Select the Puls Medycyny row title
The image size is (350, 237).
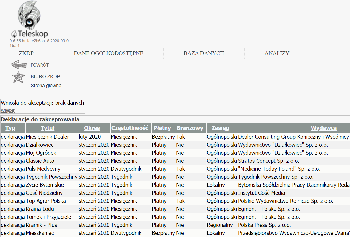point(43,169)
